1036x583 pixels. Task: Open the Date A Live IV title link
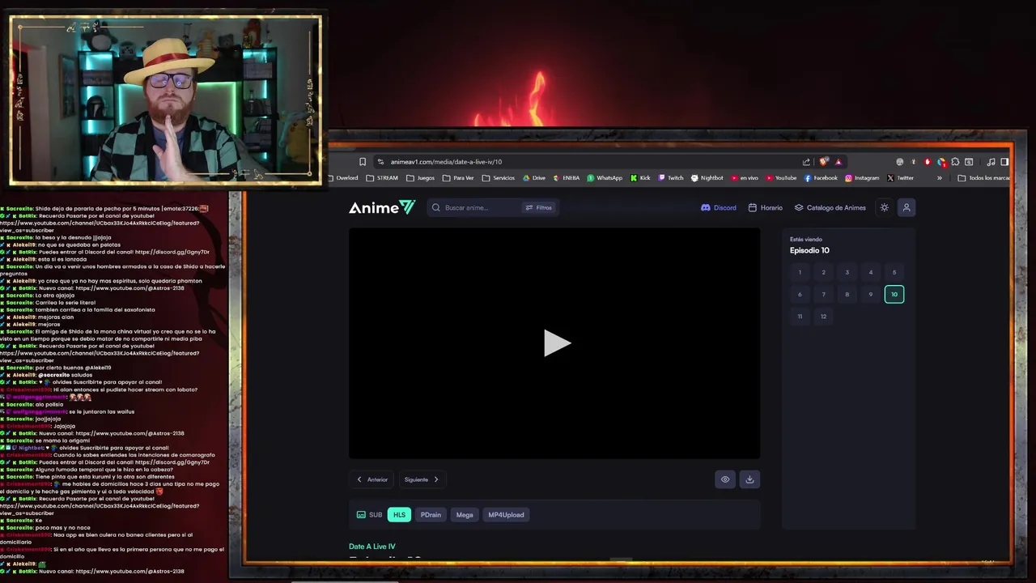point(372,547)
